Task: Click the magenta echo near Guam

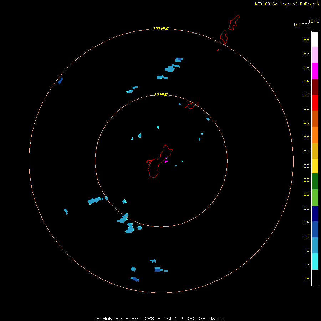Action: (166, 161)
